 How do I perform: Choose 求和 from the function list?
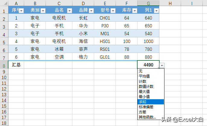tap(151, 102)
